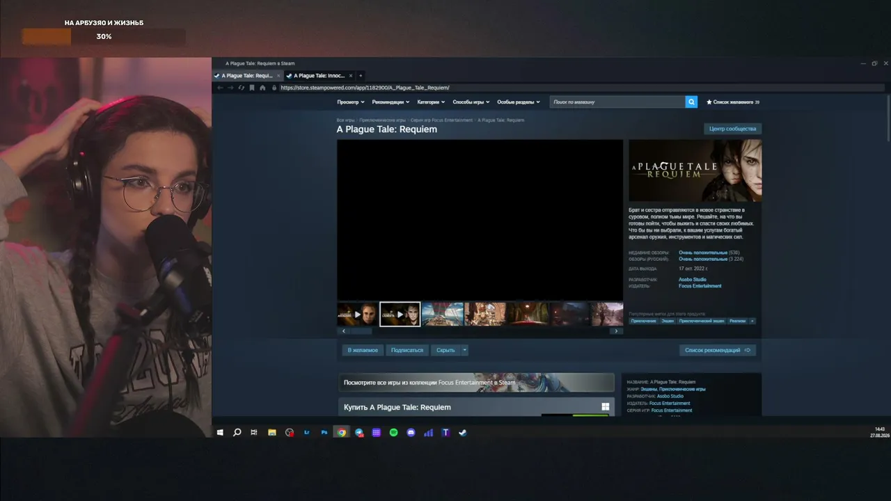
Task: Play the first trailer thumbnail
Action: [358, 315]
